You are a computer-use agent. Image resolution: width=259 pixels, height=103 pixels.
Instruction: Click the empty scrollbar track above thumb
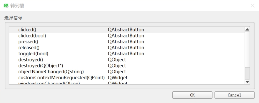pyautogui.click(x=247, y=50)
